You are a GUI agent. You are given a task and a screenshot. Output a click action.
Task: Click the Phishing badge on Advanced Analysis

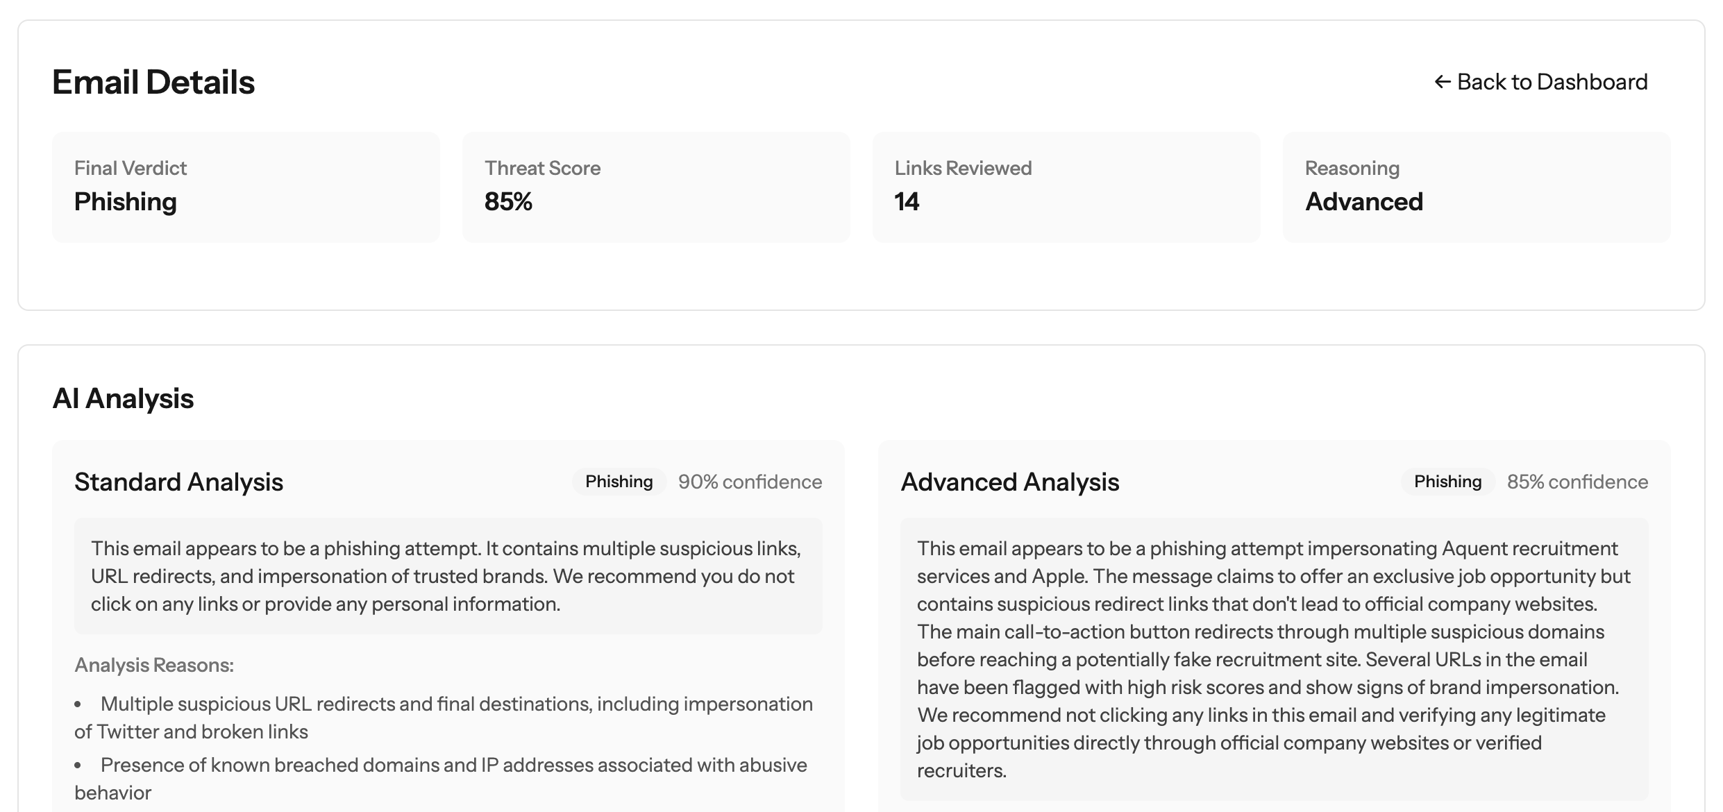pos(1446,481)
